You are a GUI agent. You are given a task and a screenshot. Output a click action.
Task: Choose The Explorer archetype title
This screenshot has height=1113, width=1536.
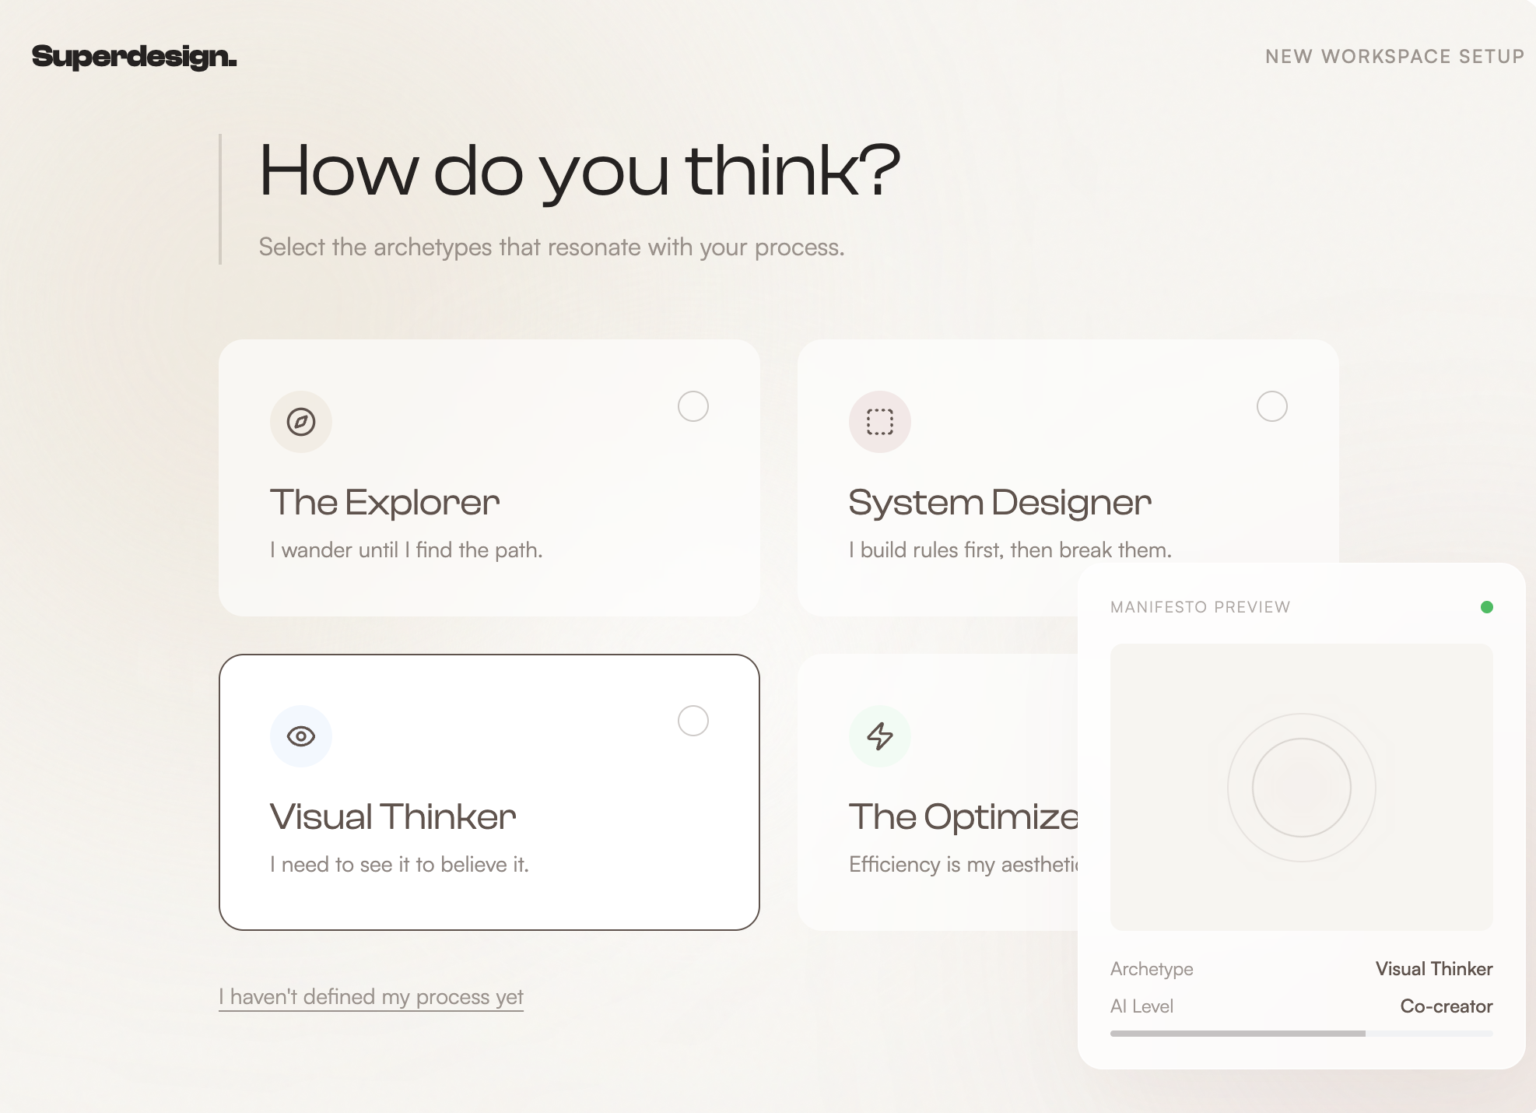pyautogui.click(x=384, y=503)
